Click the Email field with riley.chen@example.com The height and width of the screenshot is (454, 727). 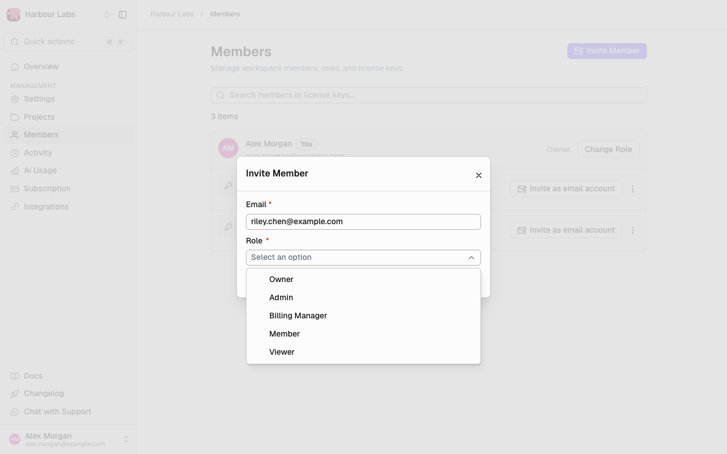pyautogui.click(x=363, y=222)
